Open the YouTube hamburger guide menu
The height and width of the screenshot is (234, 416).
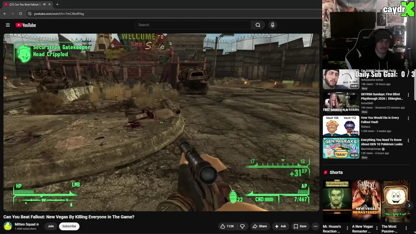click(8, 25)
